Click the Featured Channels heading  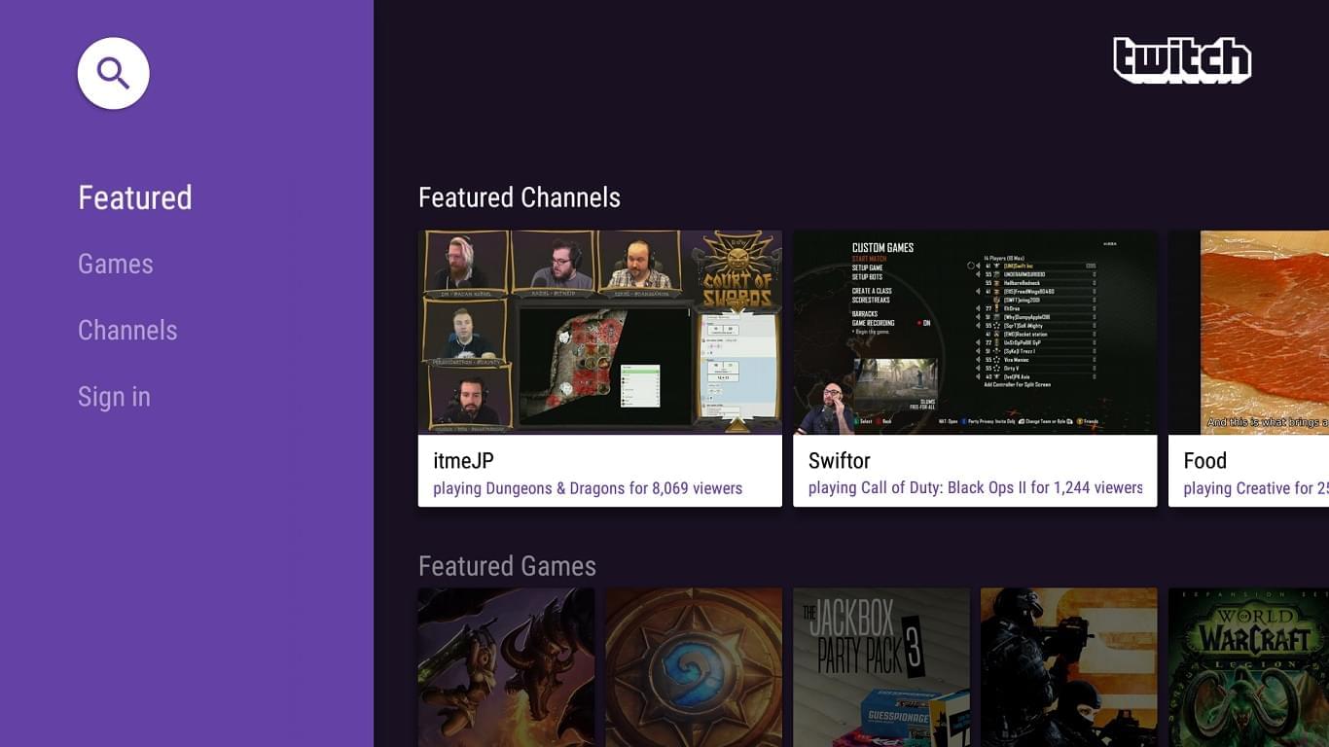click(520, 197)
